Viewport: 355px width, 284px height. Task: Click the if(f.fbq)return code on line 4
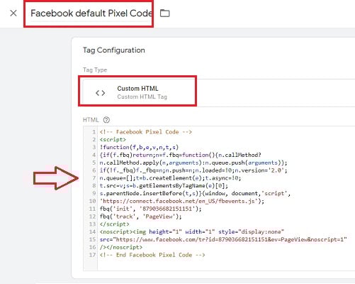tap(181, 155)
